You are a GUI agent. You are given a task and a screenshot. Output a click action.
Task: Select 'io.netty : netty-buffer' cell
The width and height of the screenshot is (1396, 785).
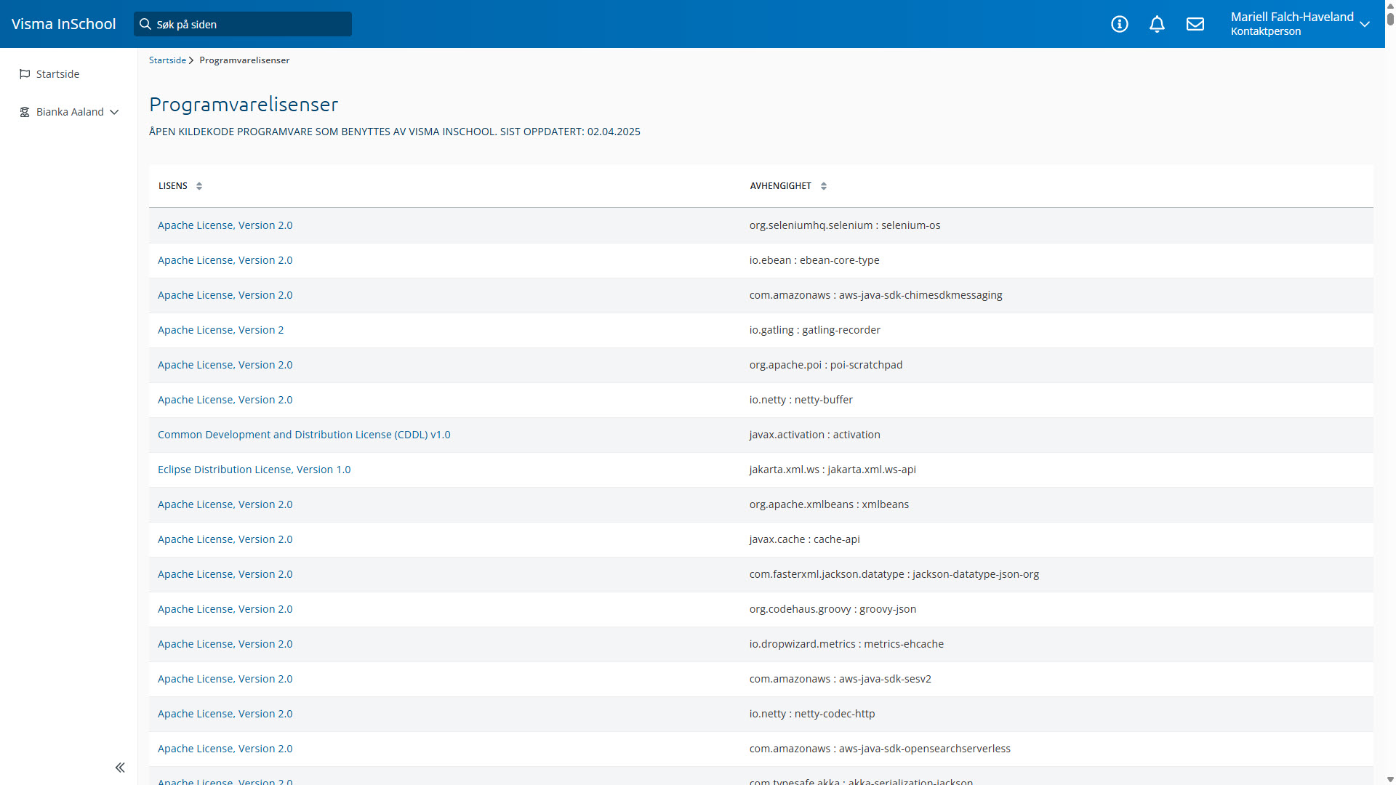801,400
